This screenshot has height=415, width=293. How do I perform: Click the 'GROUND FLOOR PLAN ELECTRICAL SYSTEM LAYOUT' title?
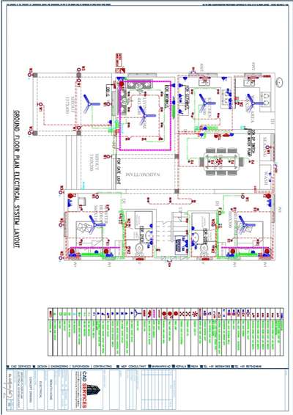coord(17,179)
